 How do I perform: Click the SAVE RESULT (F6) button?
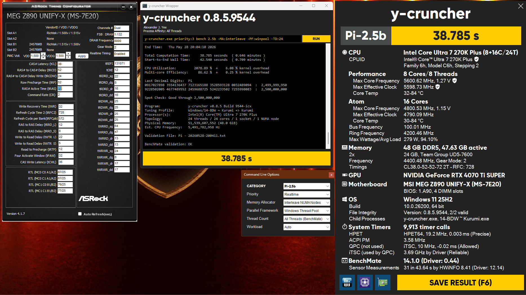click(460, 282)
